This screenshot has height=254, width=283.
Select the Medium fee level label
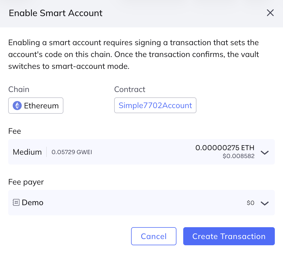tap(27, 152)
